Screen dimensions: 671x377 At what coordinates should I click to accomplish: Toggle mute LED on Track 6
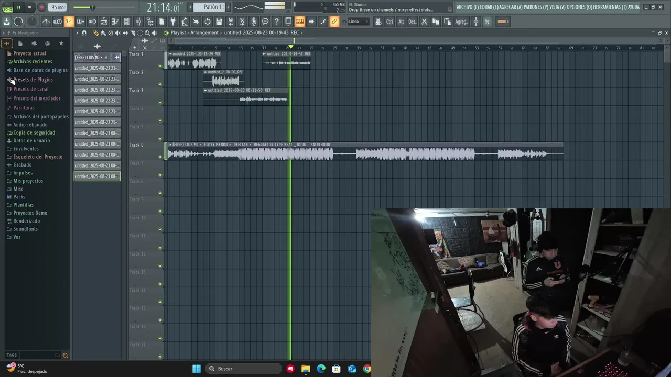pyautogui.click(x=160, y=157)
